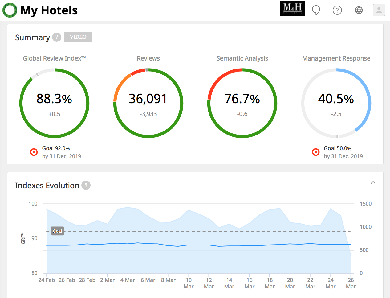
Task: Select the Reviews 36,091 circular gauge
Action: pyautogui.click(x=148, y=103)
